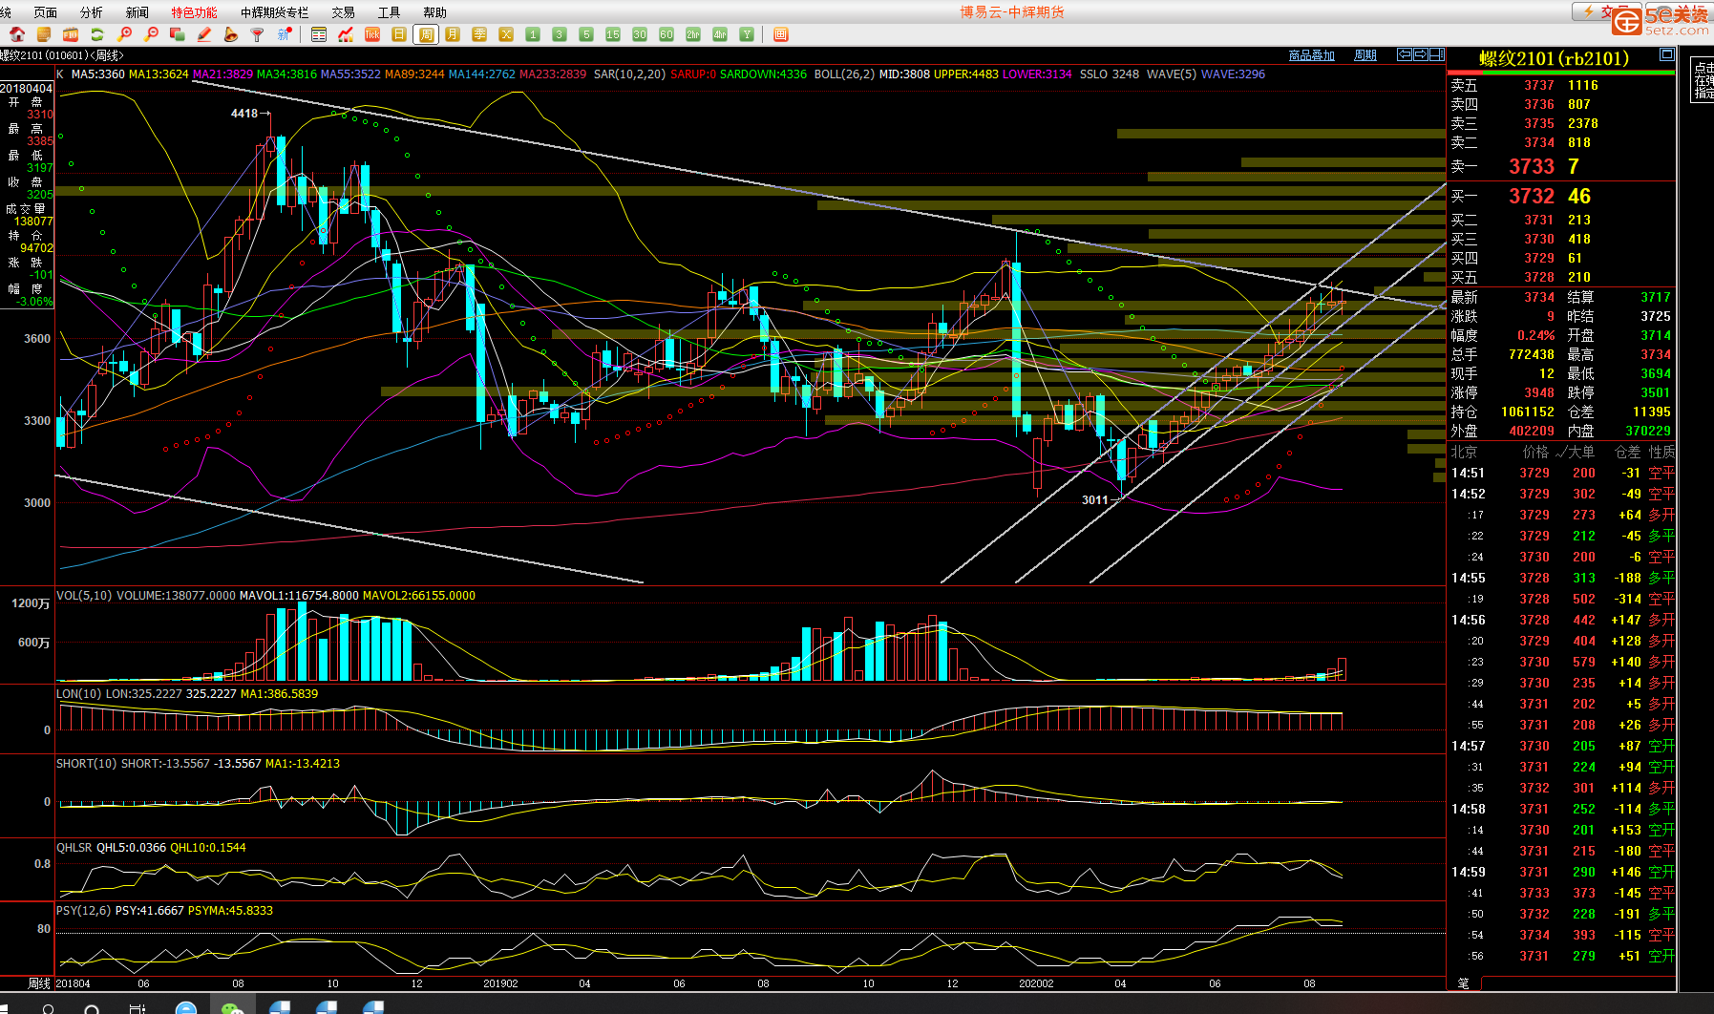Click the 周期 link above chart
The width and height of the screenshot is (1714, 1014).
click(x=1365, y=55)
